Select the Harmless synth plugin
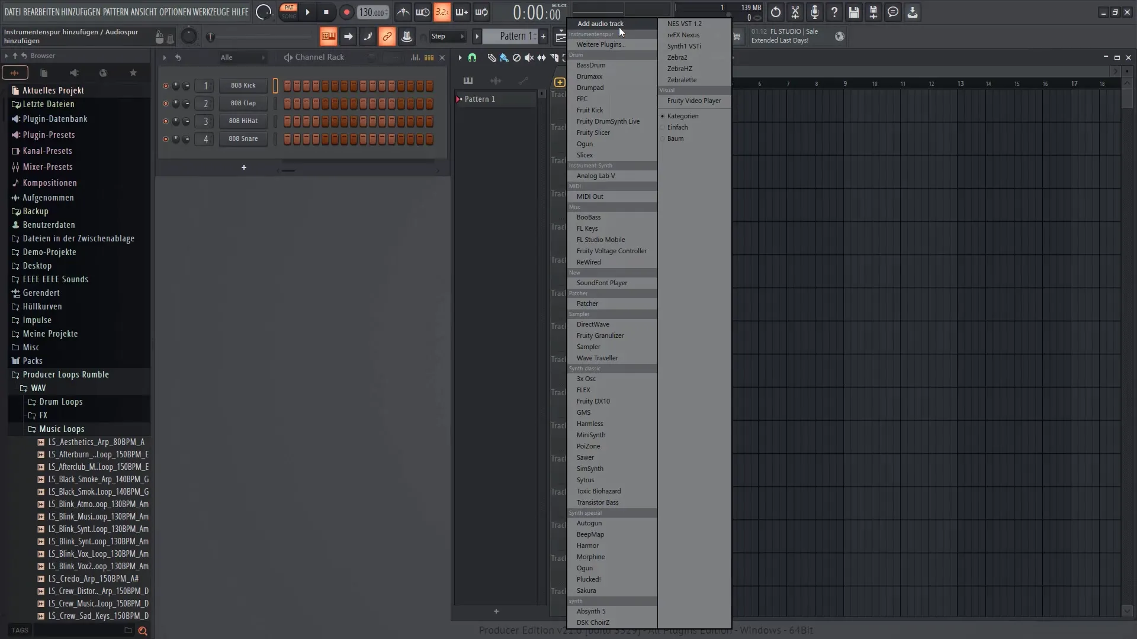The width and height of the screenshot is (1137, 639). 590,423
